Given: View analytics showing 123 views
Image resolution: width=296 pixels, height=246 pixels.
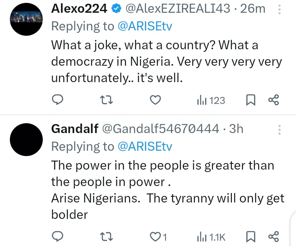Looking at the screenshot, I should (211, 100).
